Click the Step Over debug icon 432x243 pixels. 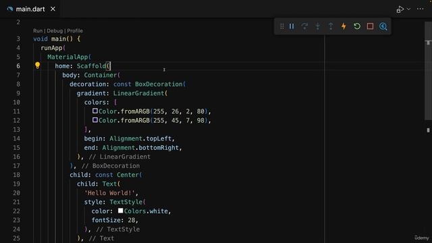[304, 26]
